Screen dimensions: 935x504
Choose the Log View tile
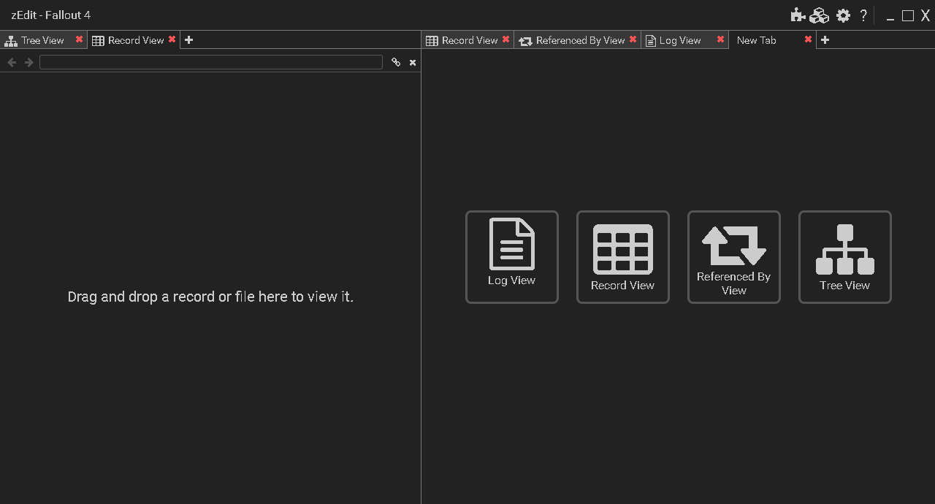tap(512, 257)
